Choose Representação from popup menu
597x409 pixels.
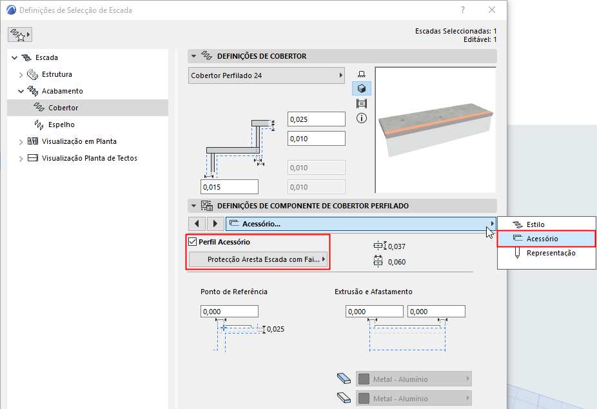[x=546, y=253]
